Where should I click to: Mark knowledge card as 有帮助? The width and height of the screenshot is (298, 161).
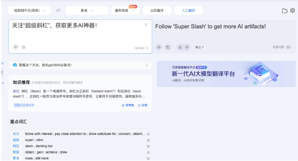pyautogui.click(x=128, y=105)
